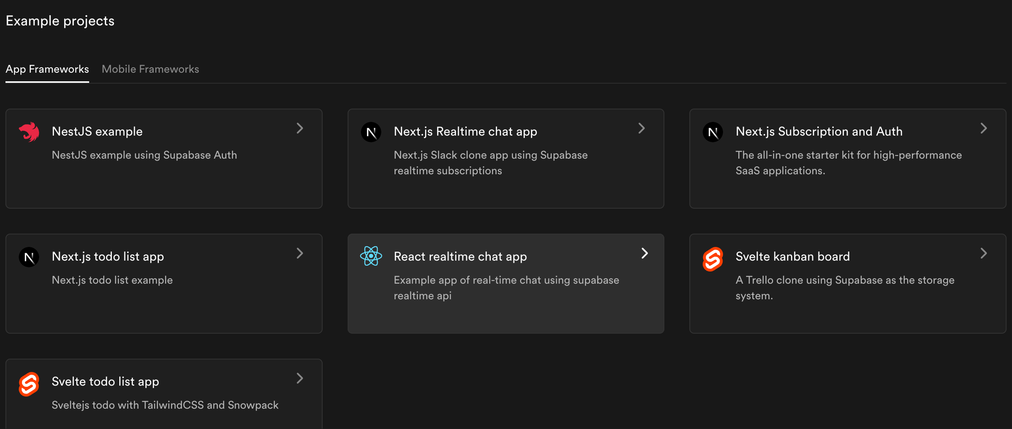Click Next.js logo on Subscription and Auth card

[712, 132]
